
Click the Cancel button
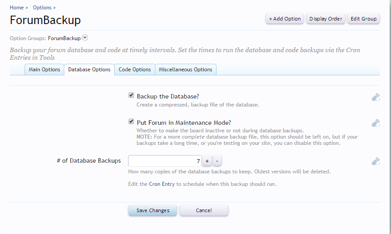(204, 210)
